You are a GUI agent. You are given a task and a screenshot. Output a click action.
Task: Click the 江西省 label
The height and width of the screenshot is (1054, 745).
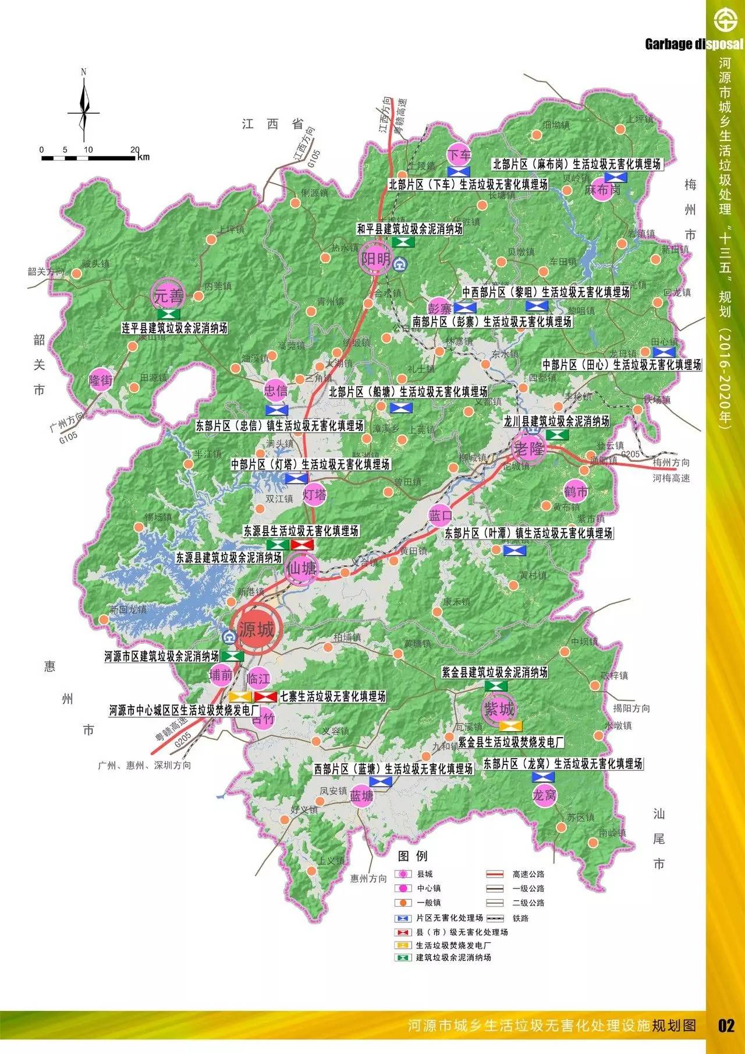click(x=273, y=124)
